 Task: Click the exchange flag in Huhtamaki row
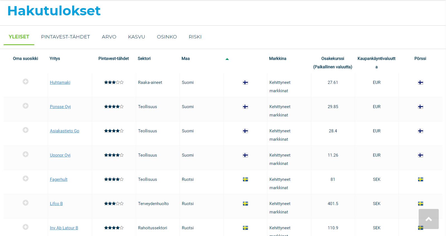(421, 82)
